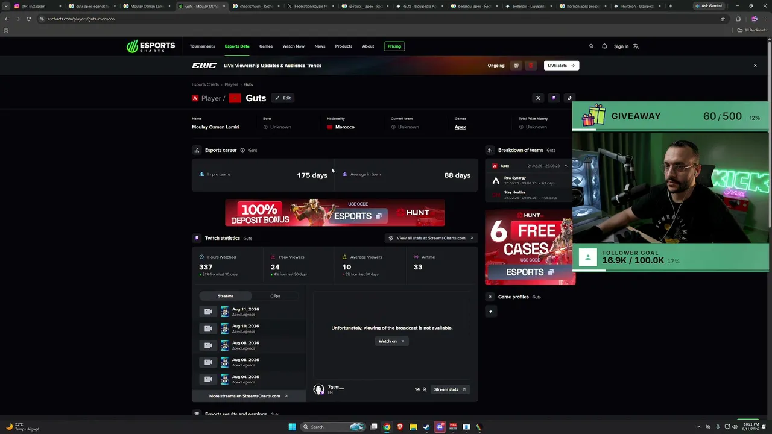Click the Esports Charts breadcrumb link
This screenshot has height=434, width=772.
coord(205,84)
